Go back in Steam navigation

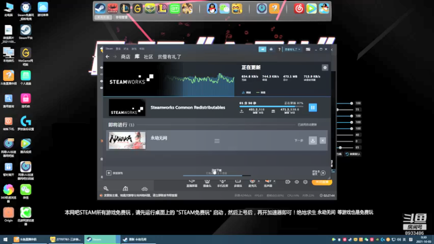click(x=107, y=57)
